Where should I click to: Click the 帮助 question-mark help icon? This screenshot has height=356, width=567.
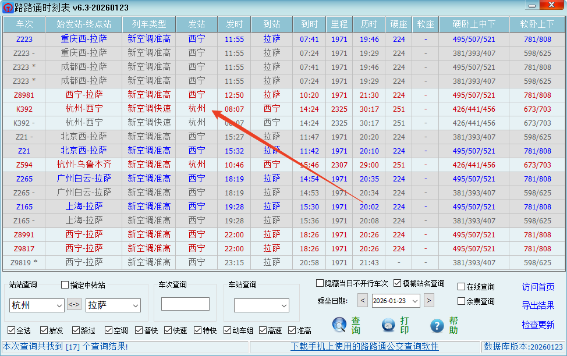(436, 325)
